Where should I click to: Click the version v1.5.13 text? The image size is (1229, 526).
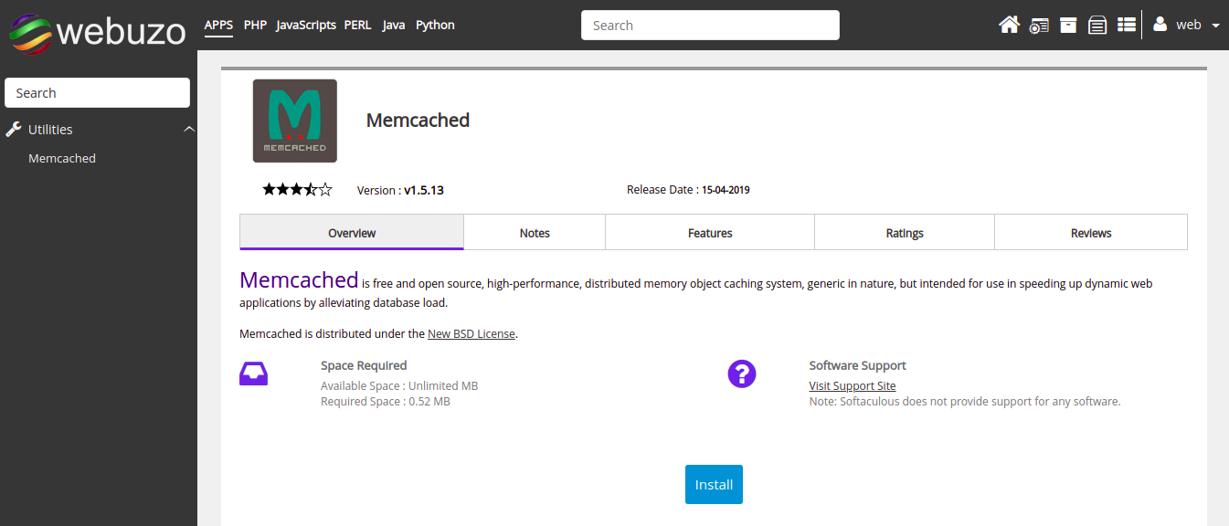click(x=400, y=190)
